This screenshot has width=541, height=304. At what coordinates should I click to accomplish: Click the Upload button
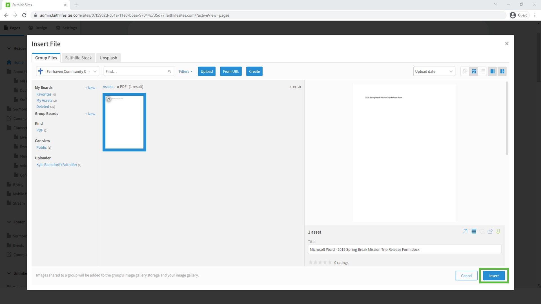point(207,71)
